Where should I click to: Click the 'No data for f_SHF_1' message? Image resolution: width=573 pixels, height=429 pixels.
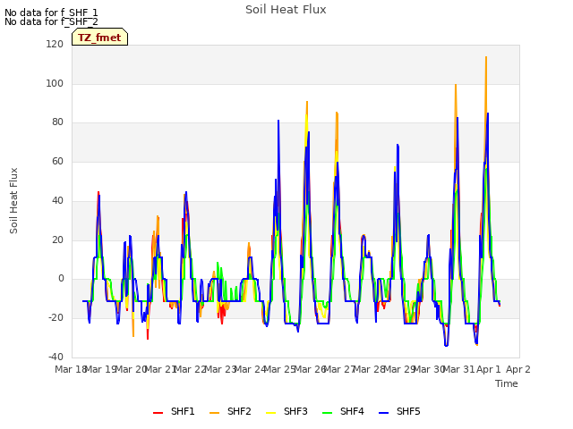[x=51, y=13]
